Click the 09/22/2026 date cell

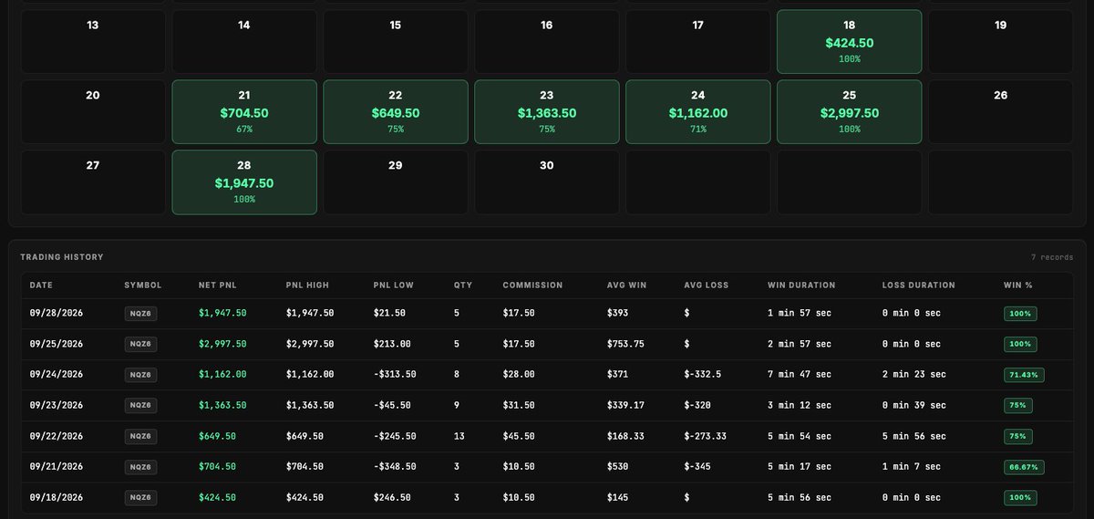click(57, 436)
